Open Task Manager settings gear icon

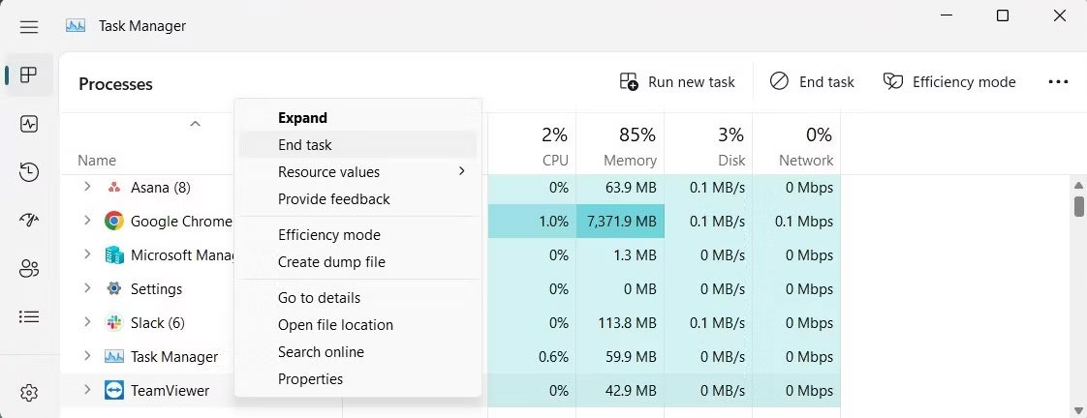[28, 393]
